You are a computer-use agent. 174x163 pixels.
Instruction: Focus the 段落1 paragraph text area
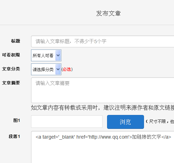103,147
